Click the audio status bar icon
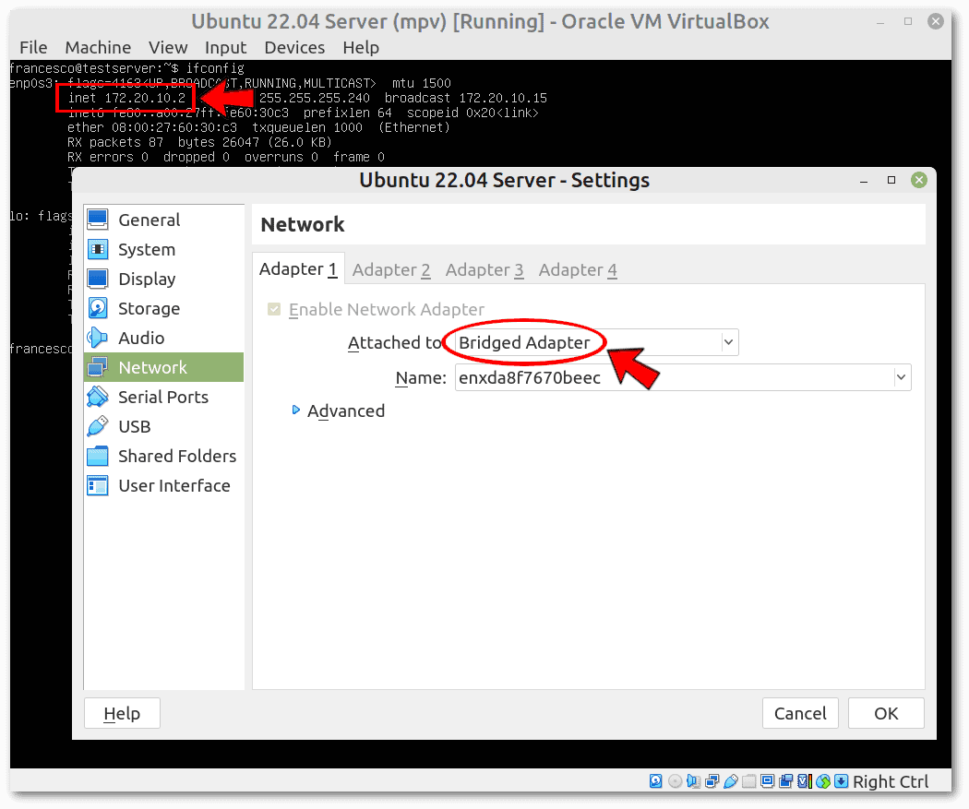 click(x=693, y=780)
